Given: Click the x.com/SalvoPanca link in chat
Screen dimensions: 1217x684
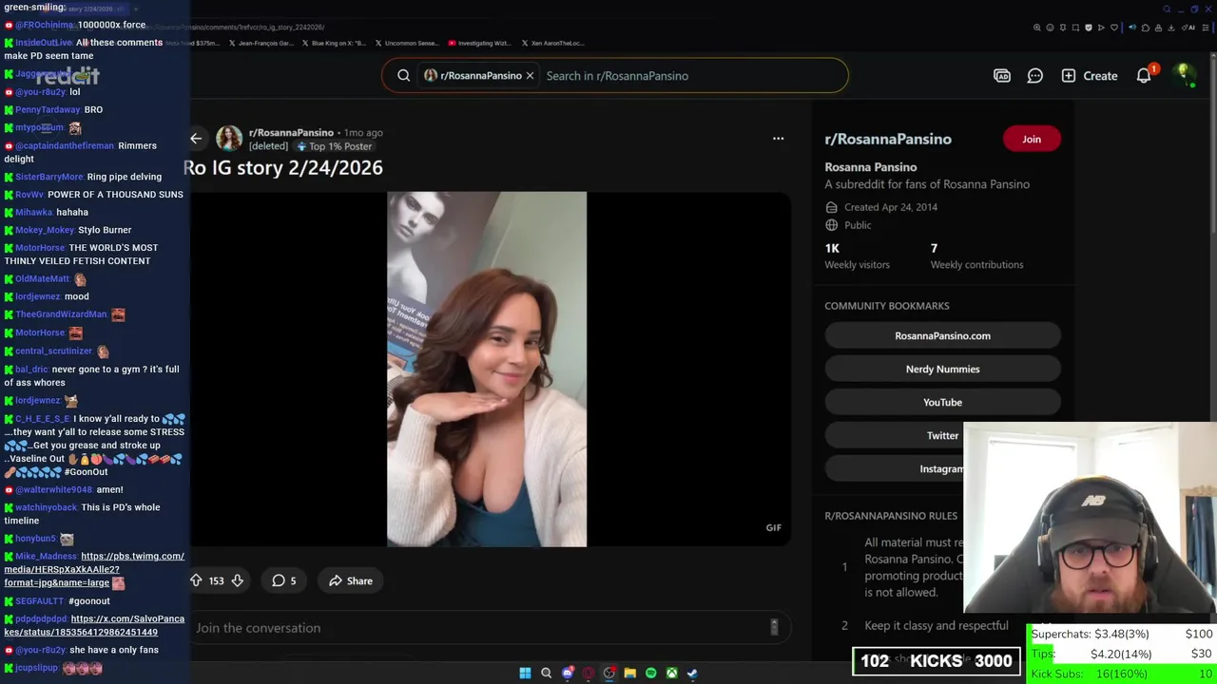Looking at the screenshot, I should (94, 625).
